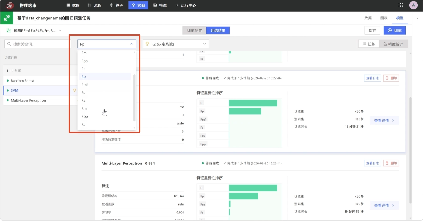Viewport: 423px width, 221px height.
Task: Click the dropdown list scrollbar
Action: coord(134,97)
